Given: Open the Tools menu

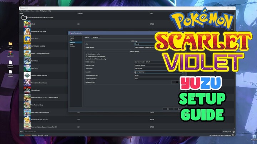Looking at the screenshot, I should 37,11.
